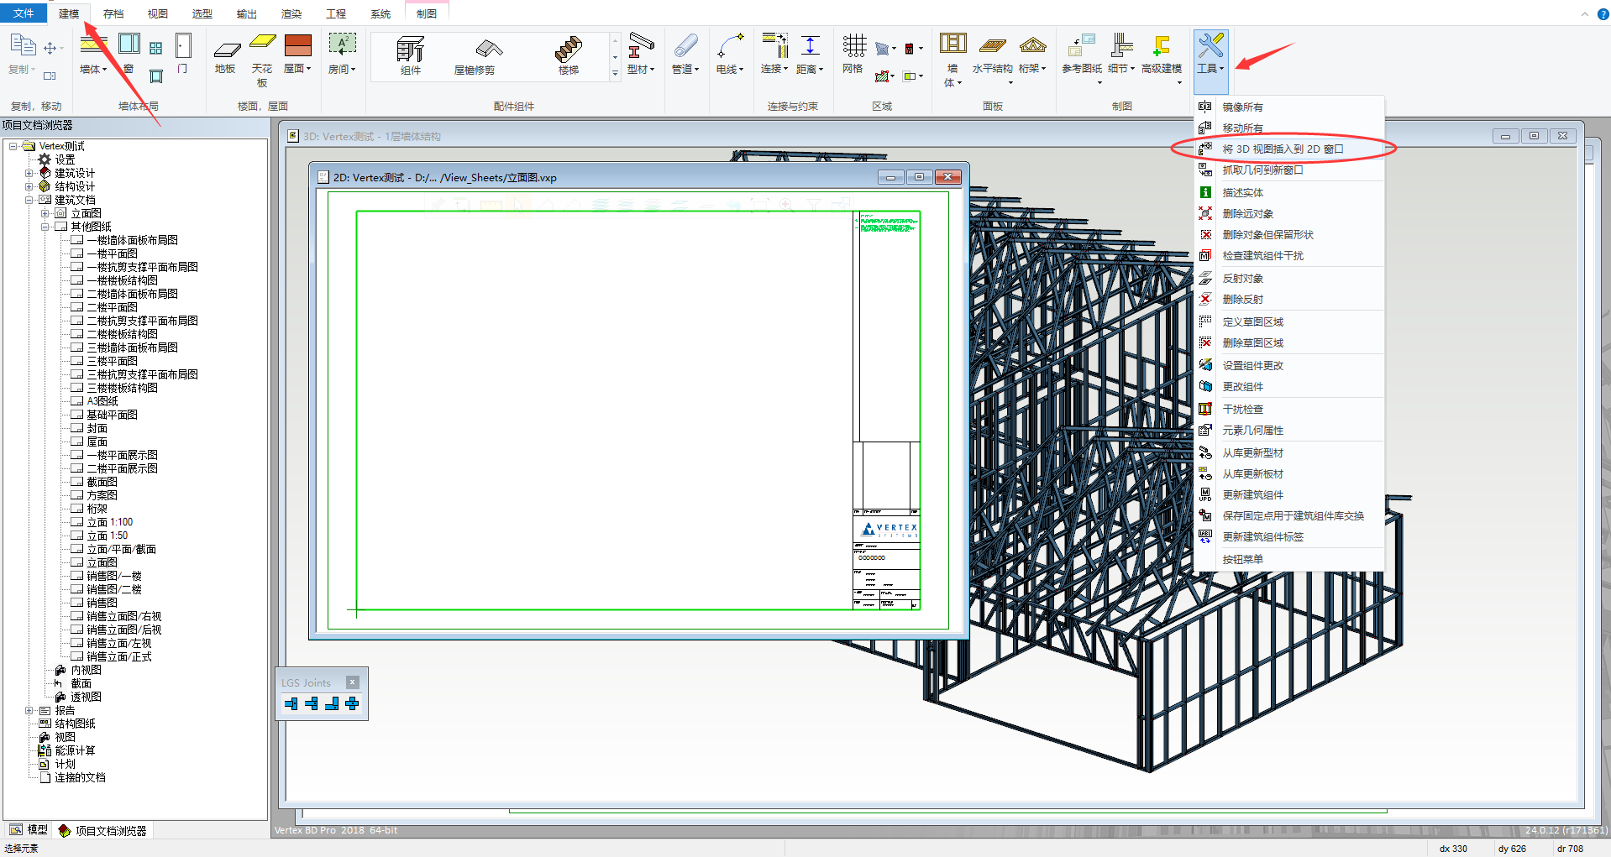Open the 视图 ribbon tab
This screenshot has width=1611, height=857.
click(158, 13)
